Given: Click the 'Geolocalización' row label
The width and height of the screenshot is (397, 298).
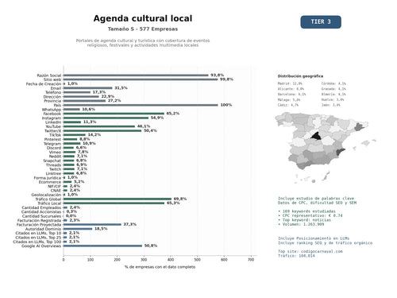Looking at the screenshot, I should pyautogui.click(x=46, y=195).
